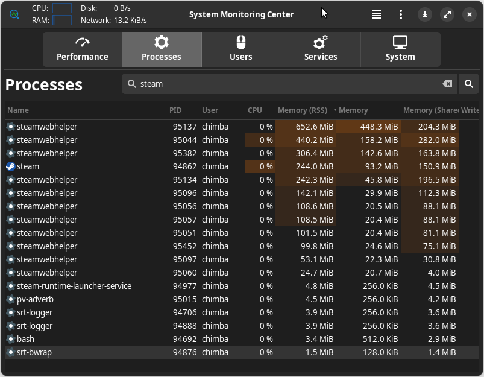The width and height of the screenshot is (484, 377).
Task: Sort processes by CPU column header
Action: [254, 110]
